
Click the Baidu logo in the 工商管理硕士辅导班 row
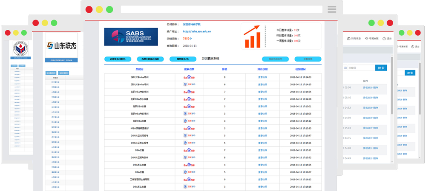click(189, 180)
